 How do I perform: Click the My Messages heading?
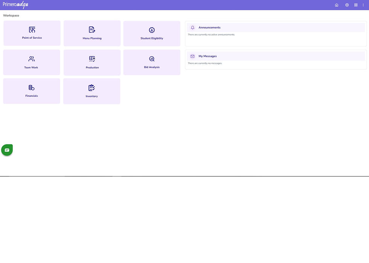coord(207,56)
